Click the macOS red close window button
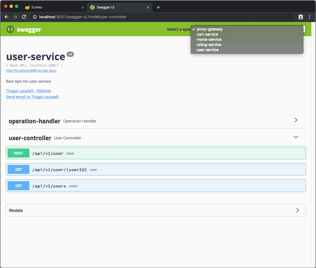This screenshot has height=268, width=316. tap(6, 6)
